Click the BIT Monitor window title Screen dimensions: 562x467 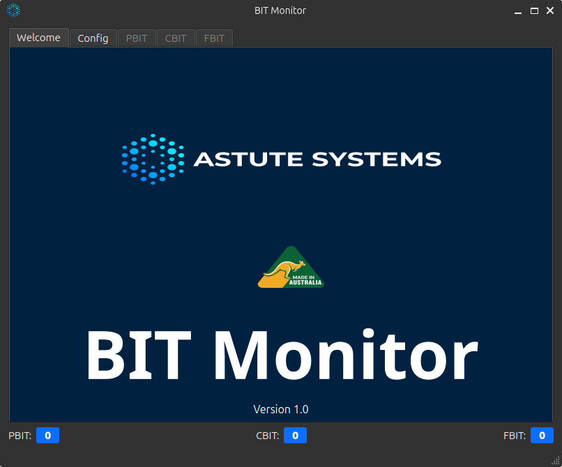[x=280, y=10]
